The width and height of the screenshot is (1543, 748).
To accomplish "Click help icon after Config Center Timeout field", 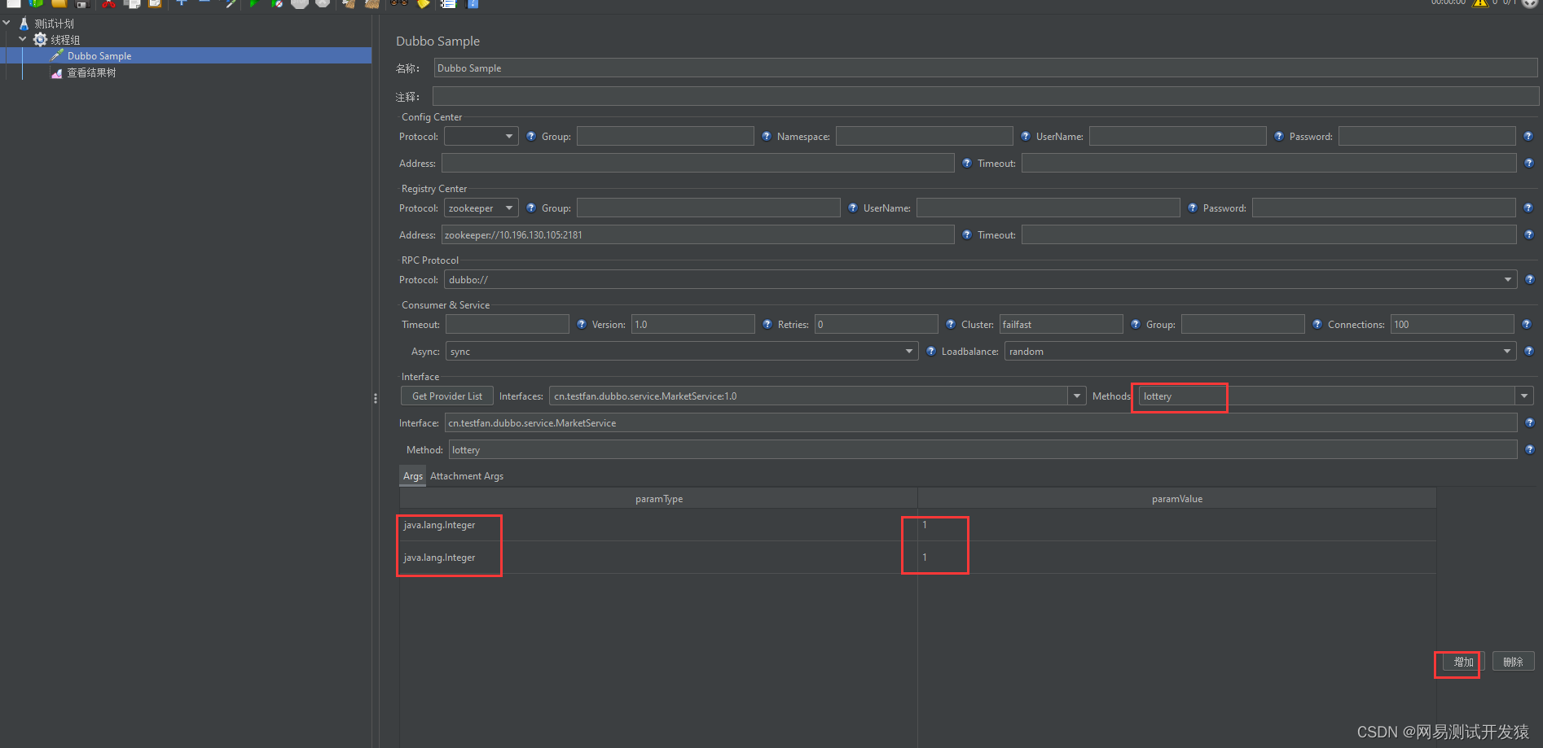I will point(1528,164).
